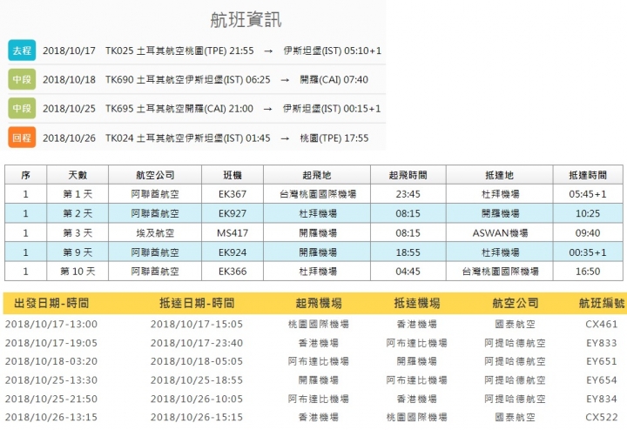This screenshot has height=430, width=627.
Task: Click the 埃及航空 airline cell
Action: tap(155, 233)
